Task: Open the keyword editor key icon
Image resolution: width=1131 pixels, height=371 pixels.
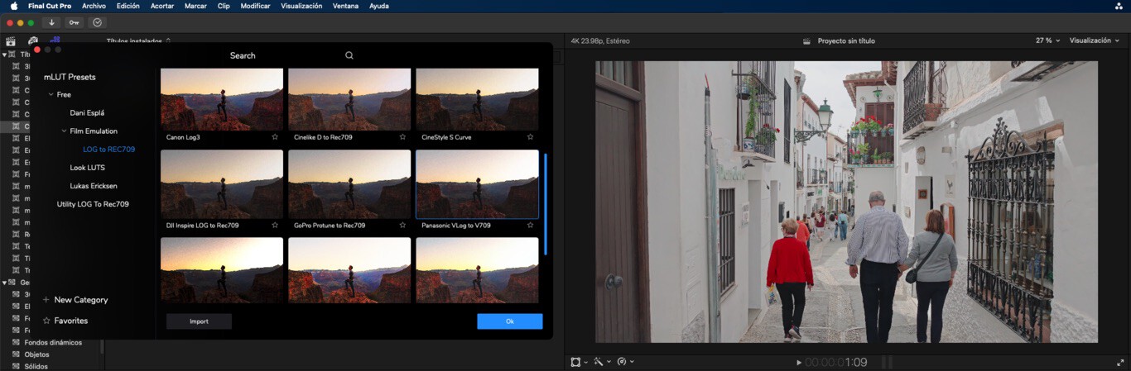Action: coord(75,22)
